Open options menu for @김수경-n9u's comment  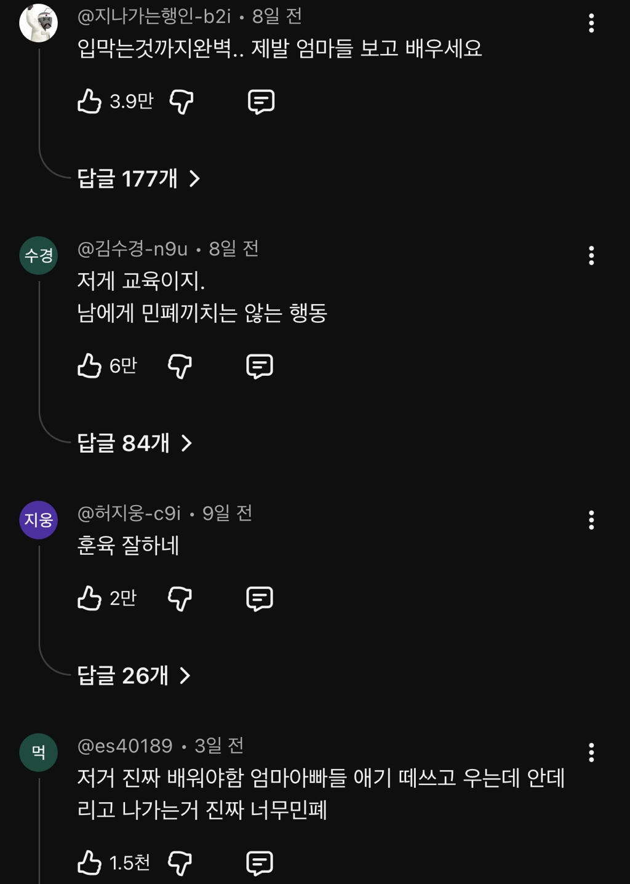591,256
